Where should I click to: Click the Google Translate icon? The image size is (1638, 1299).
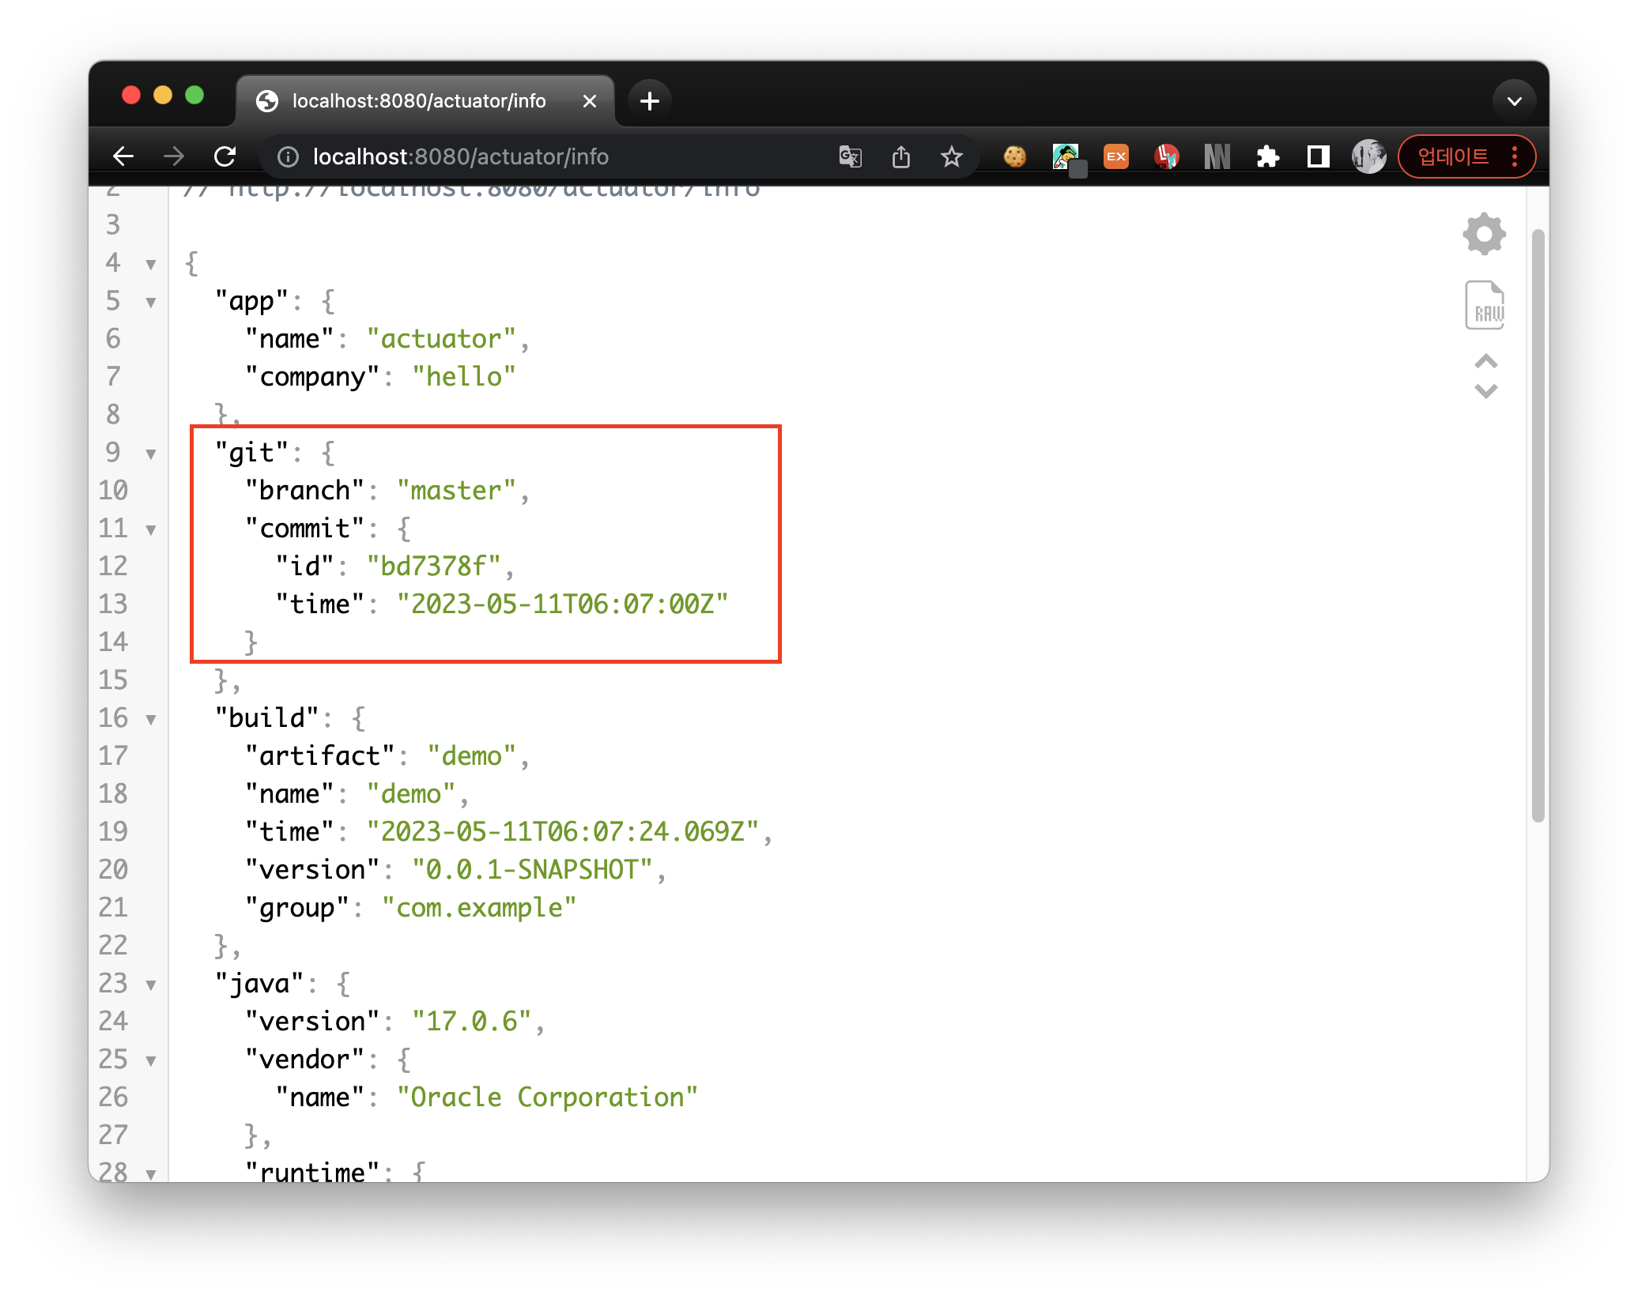[x=850, y=156]
